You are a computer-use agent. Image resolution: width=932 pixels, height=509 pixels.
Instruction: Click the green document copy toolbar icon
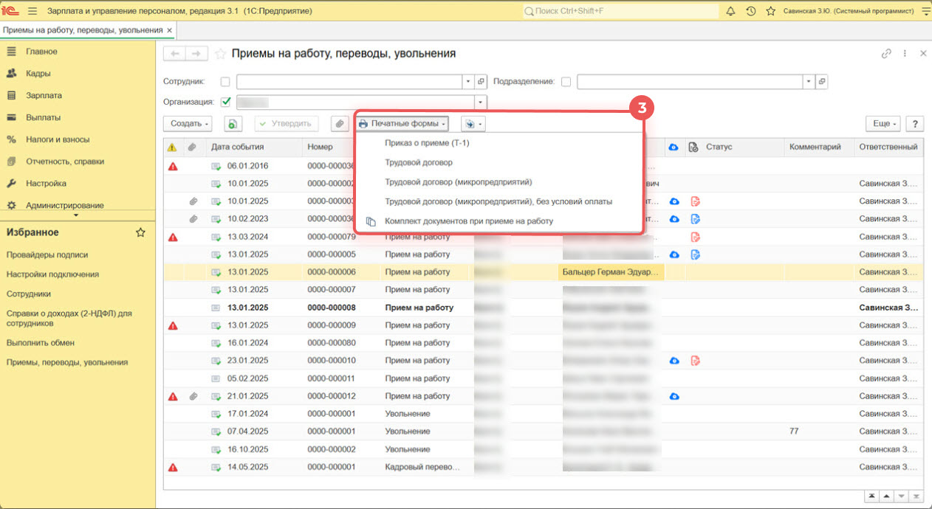233,124
